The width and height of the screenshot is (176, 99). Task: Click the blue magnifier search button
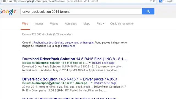pos(148,11)
